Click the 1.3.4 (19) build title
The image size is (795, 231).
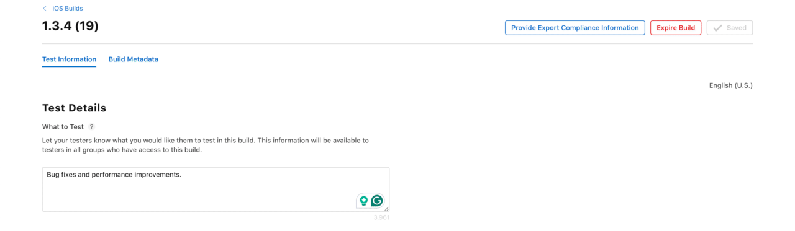coord(70,26)
